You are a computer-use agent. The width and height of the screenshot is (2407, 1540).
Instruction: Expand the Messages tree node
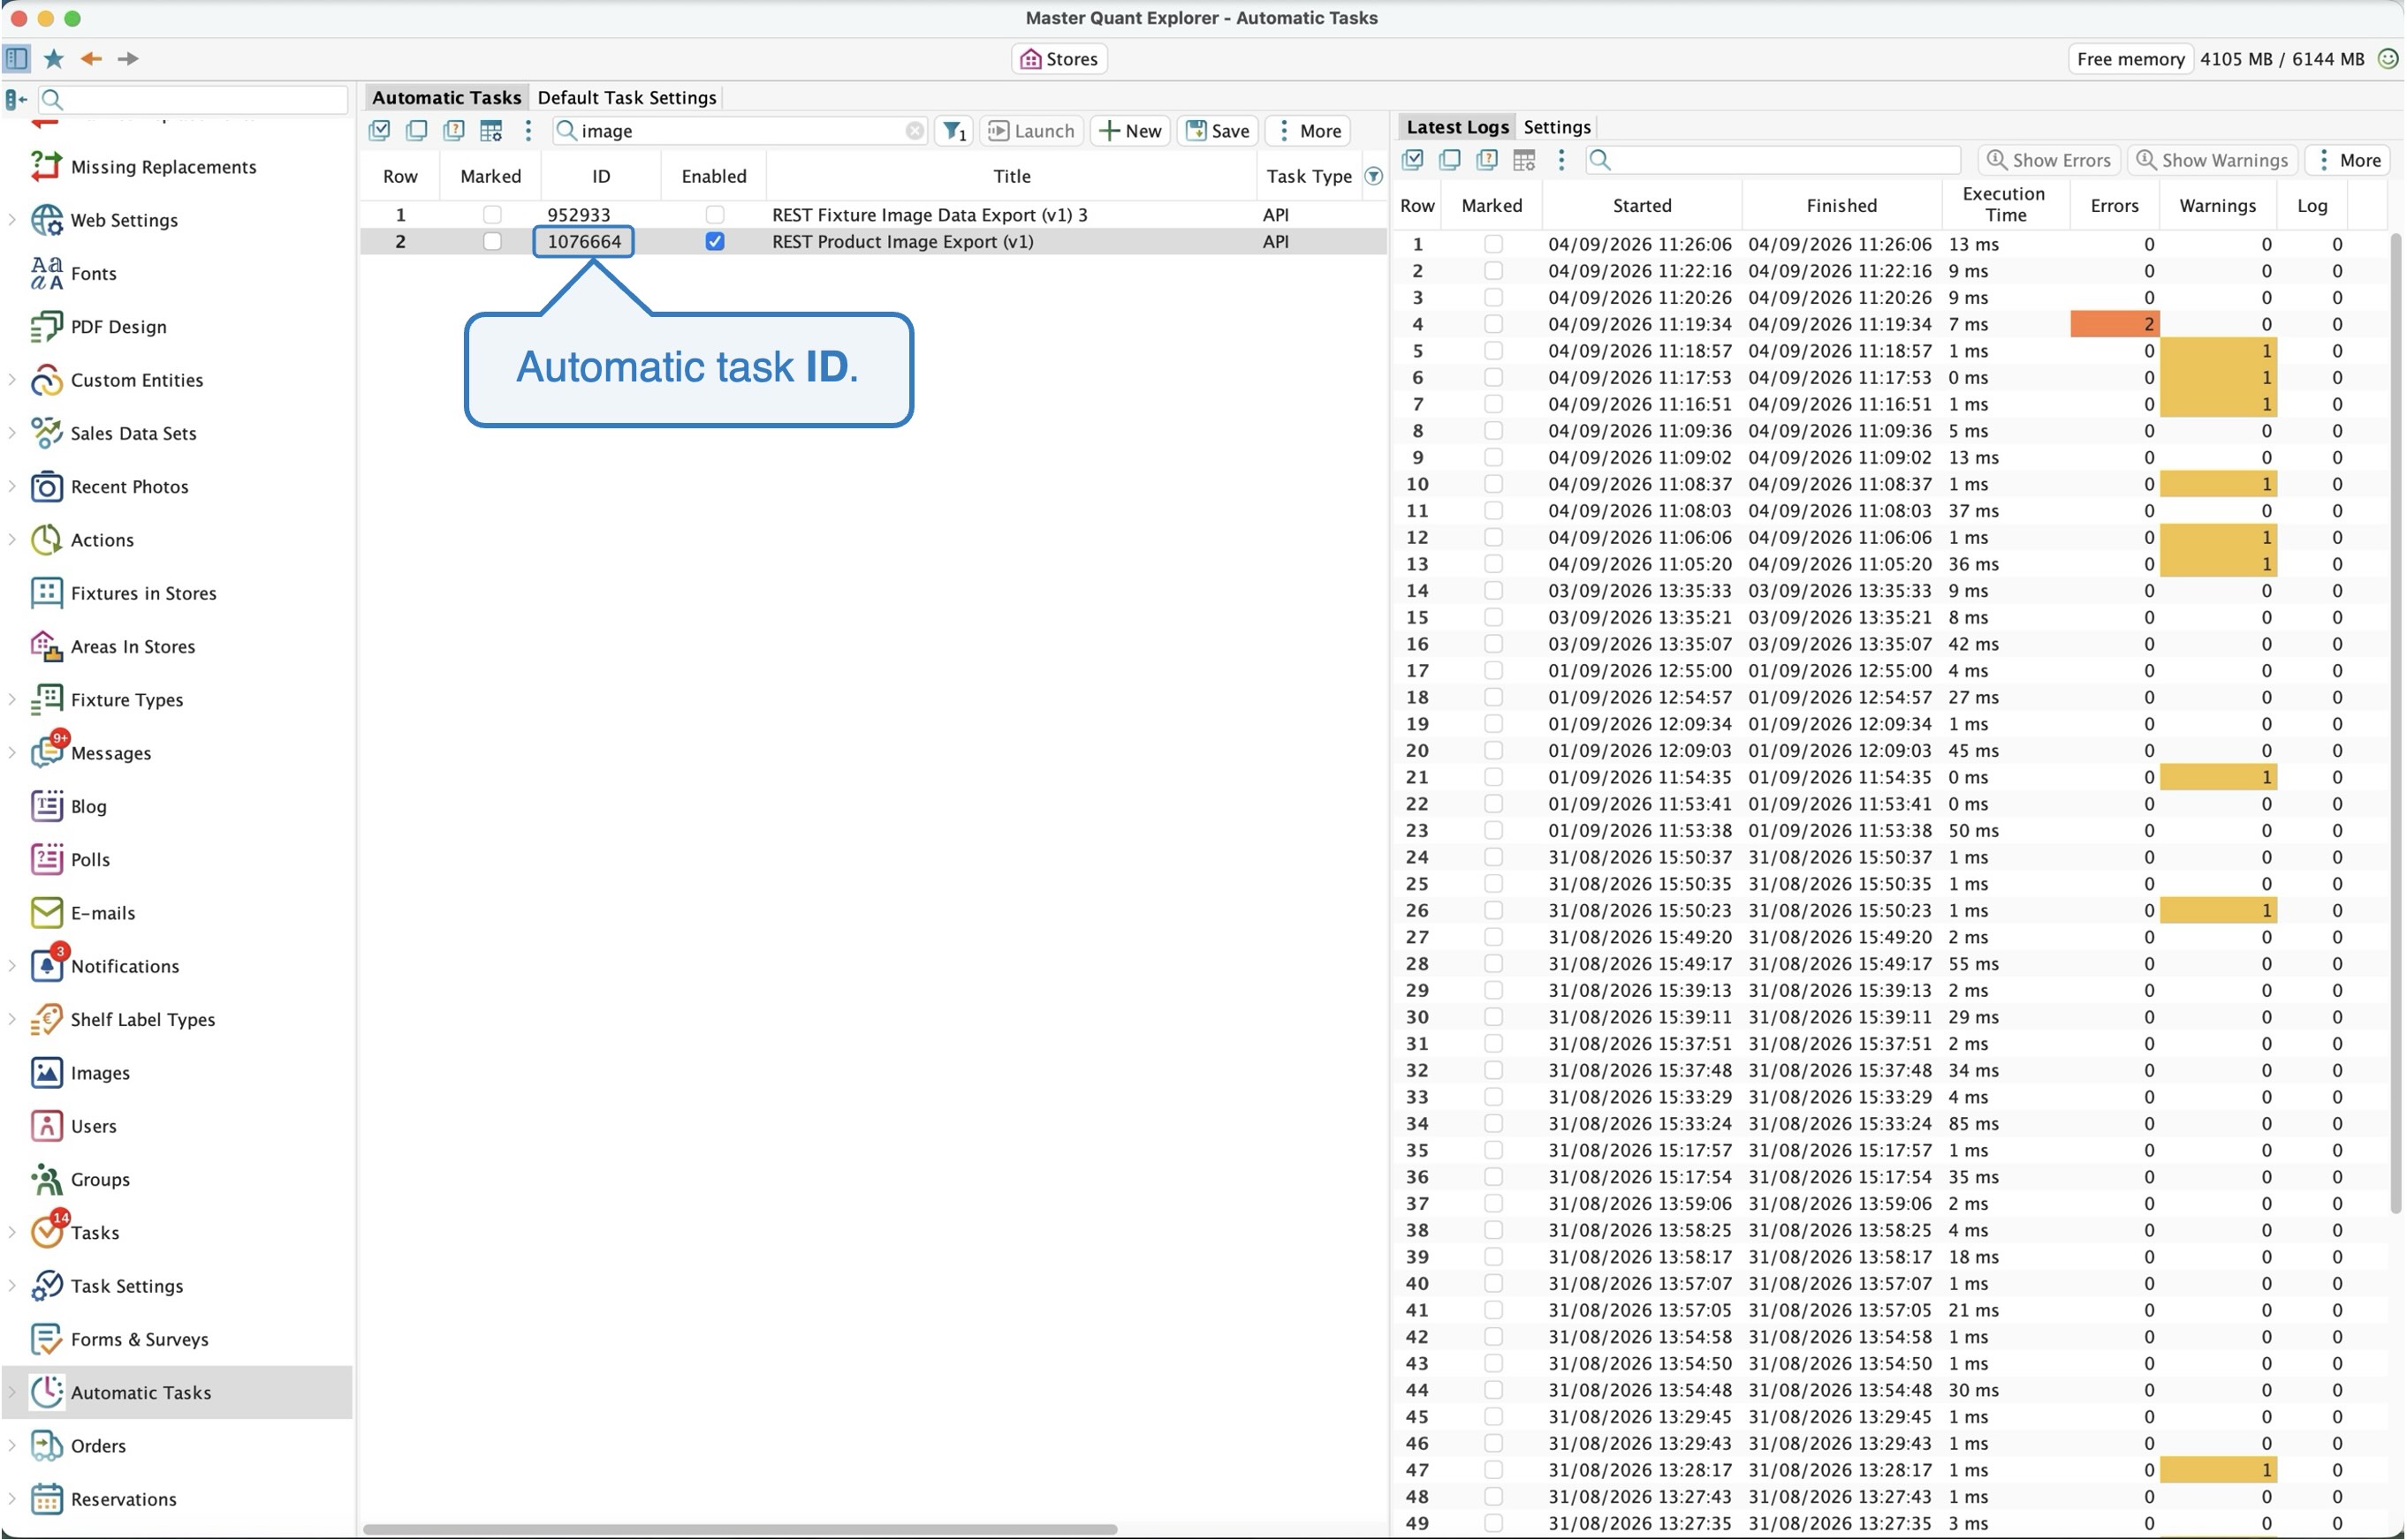point(12,752)
